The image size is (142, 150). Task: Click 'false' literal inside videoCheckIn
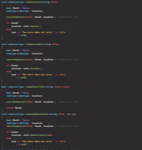[25, 8]
